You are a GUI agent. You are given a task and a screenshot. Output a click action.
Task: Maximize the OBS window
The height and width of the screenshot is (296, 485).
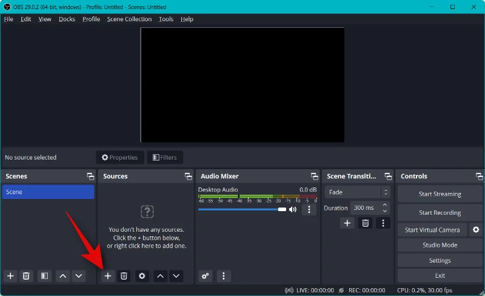(452, 7)
